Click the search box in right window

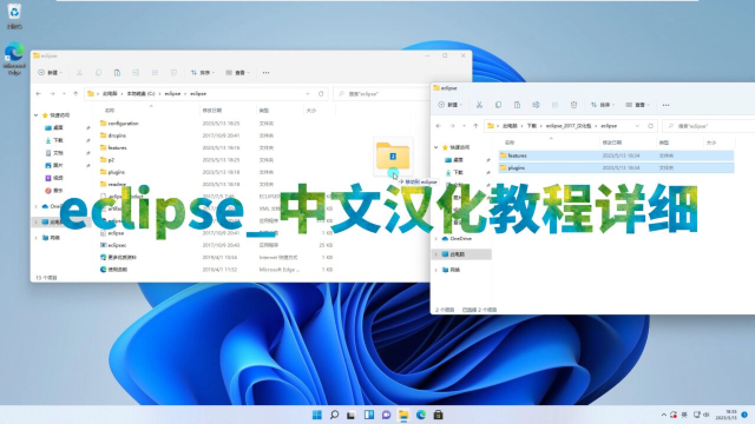click(x=708, y=125)
